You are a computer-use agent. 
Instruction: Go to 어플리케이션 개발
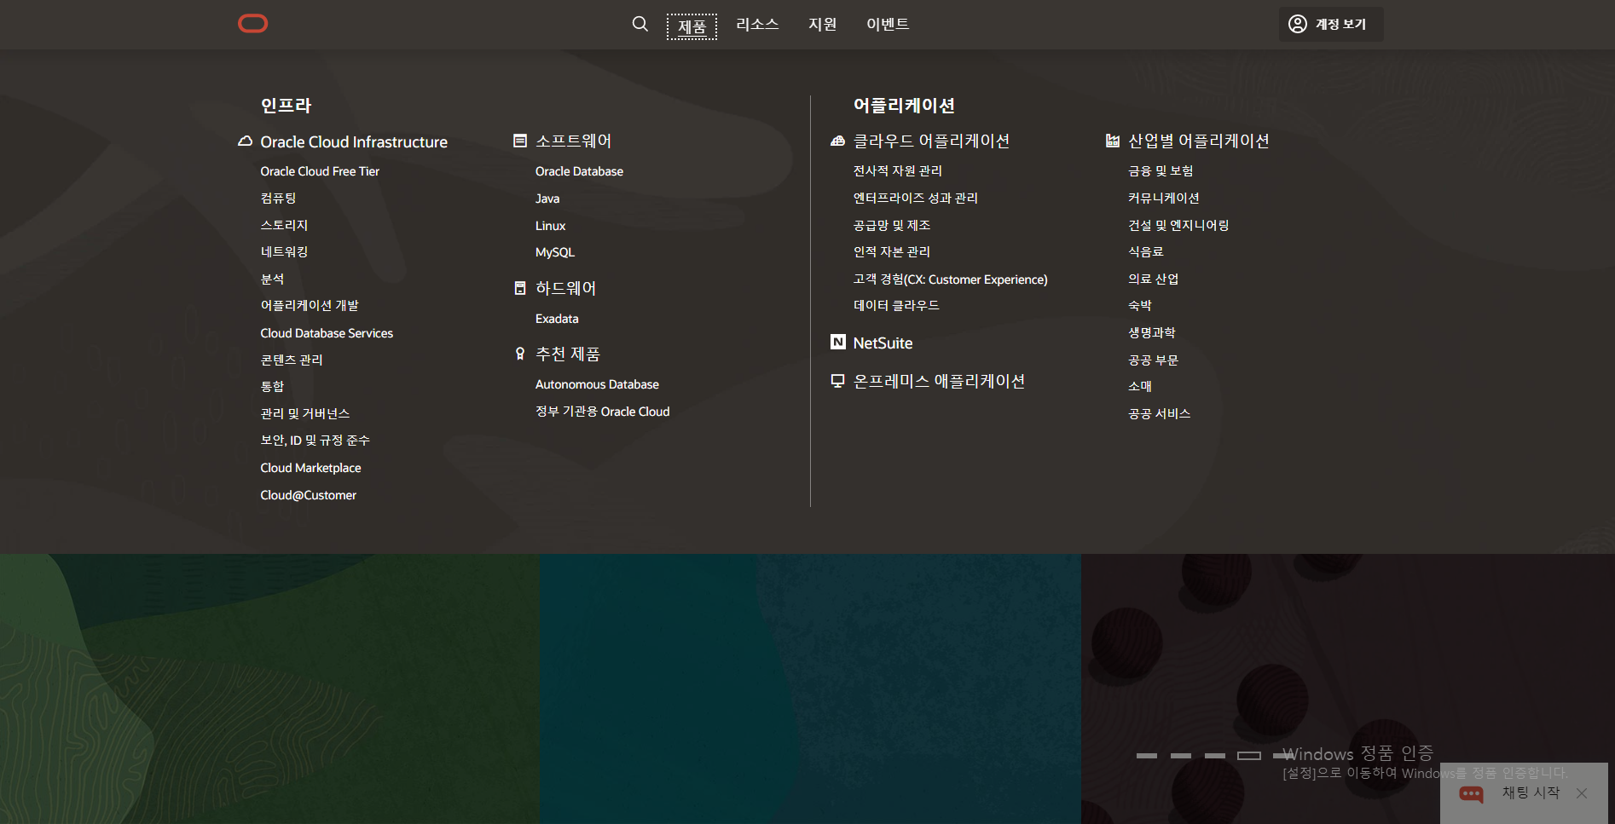coord(310,305)
